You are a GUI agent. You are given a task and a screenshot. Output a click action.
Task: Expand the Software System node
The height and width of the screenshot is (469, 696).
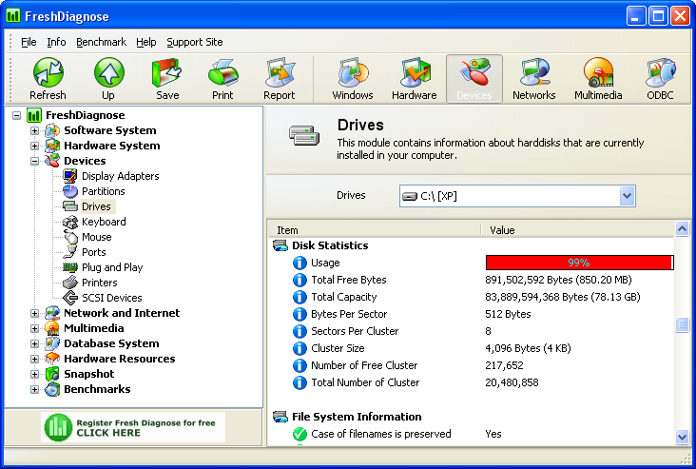point(34,130)
